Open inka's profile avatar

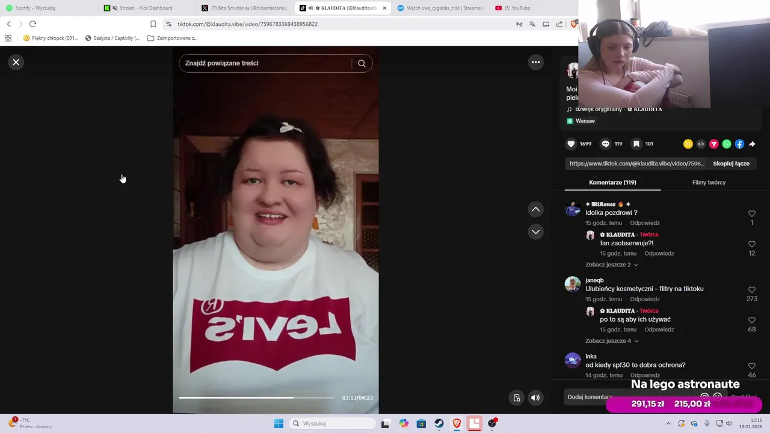573,360
